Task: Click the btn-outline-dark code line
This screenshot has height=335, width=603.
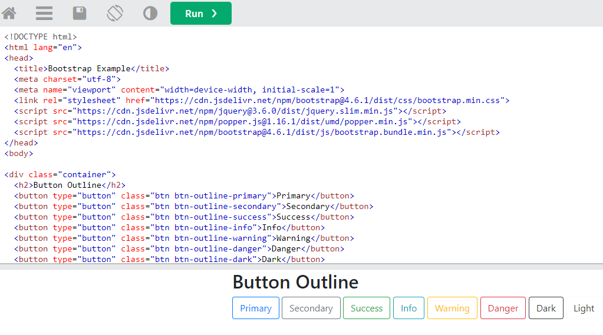Action: coord(169,259)
